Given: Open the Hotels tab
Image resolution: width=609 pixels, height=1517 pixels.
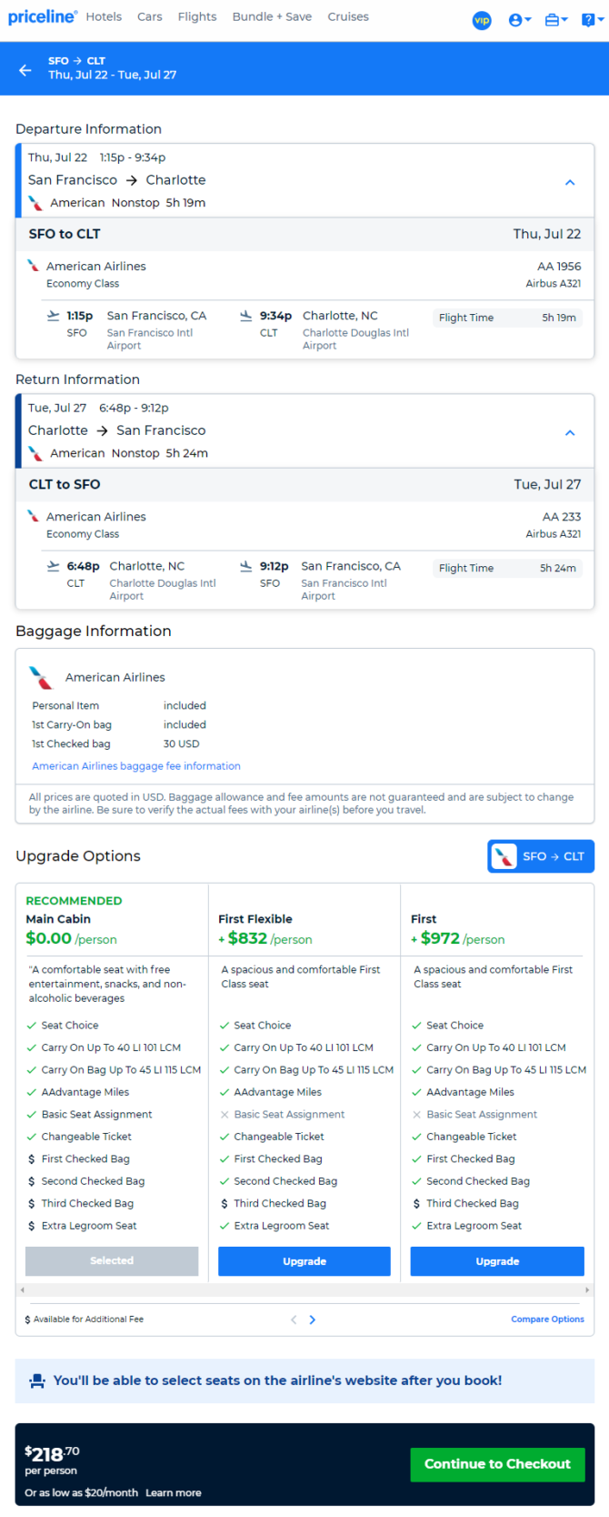Looking at the screenshot, I should coord(104,16).
